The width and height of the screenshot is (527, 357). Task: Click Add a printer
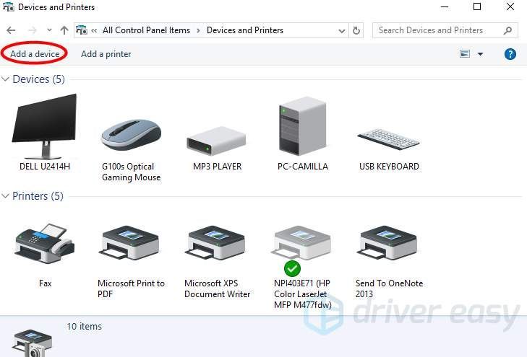click(x=106, y=54)
